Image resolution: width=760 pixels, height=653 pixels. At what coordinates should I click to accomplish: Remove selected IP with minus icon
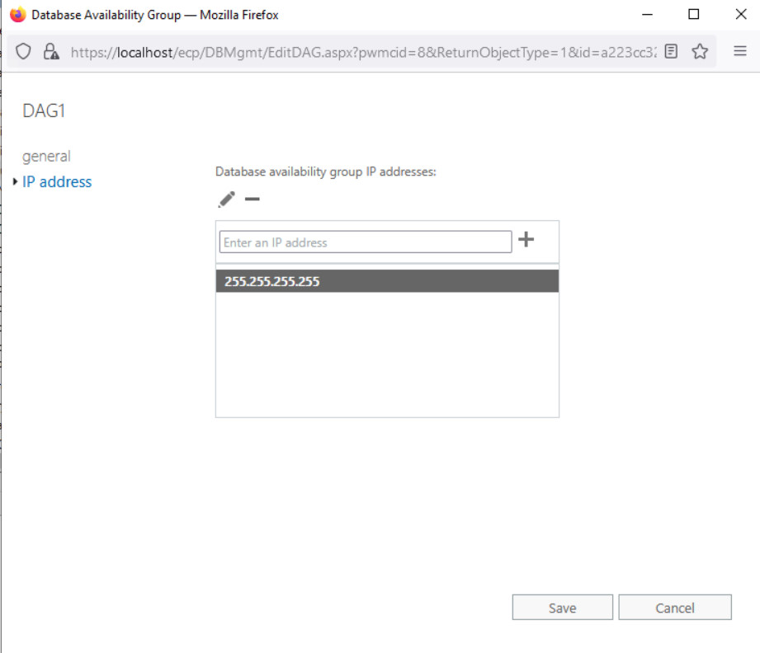253,200
